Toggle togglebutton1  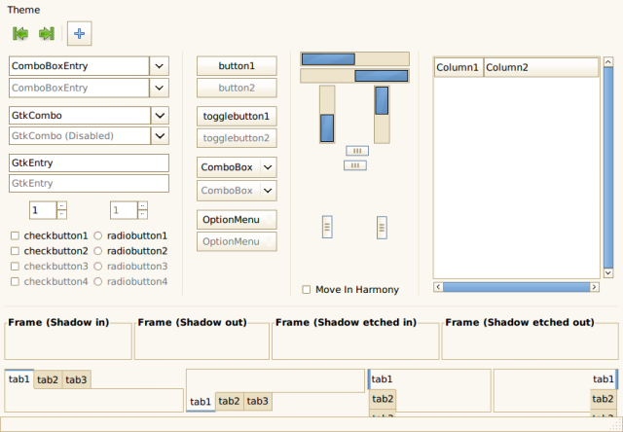click(237, 116)
